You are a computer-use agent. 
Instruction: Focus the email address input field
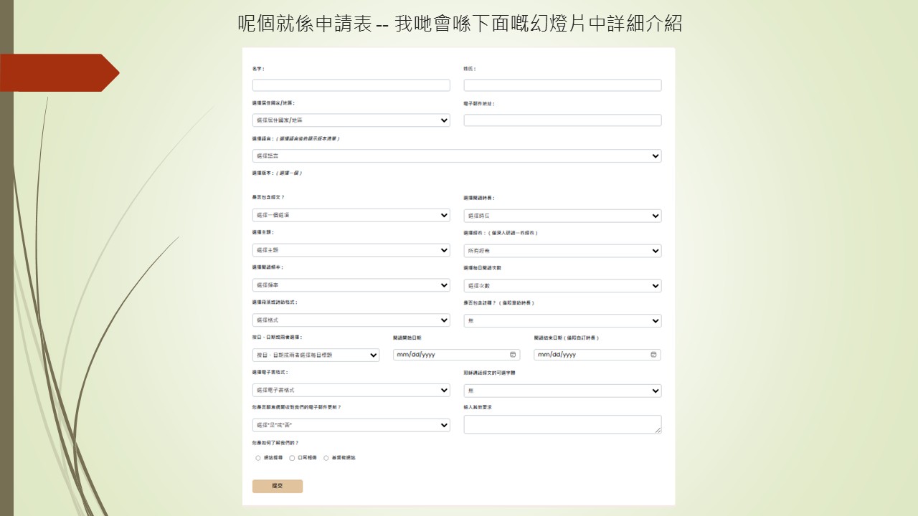click(x=562, y=120)
